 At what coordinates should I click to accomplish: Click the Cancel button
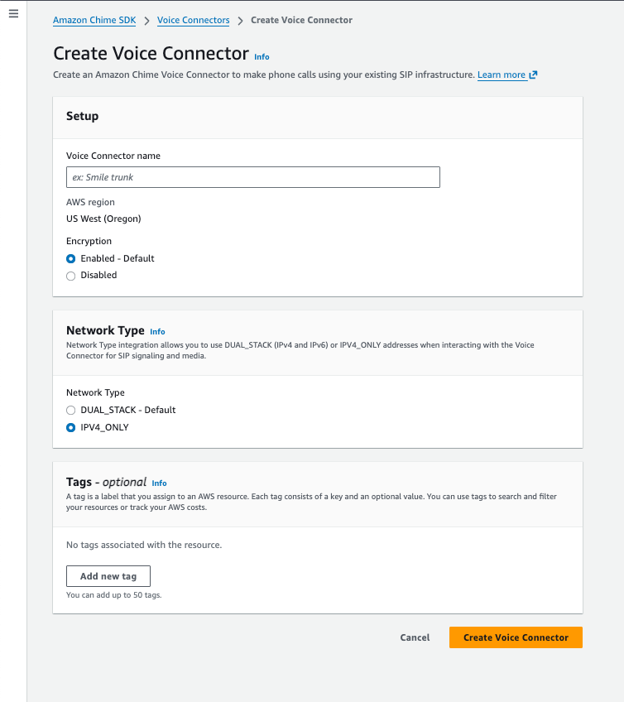tap(415, 637)
